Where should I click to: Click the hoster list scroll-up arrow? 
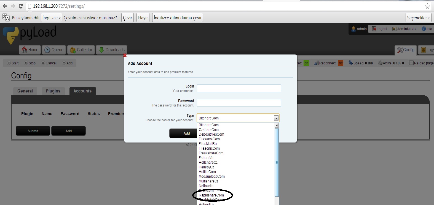coord(277,125)
